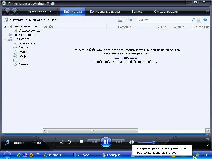The image size is (212, 159).
Task: Click the playback seek bar
Action: (106, 135)
